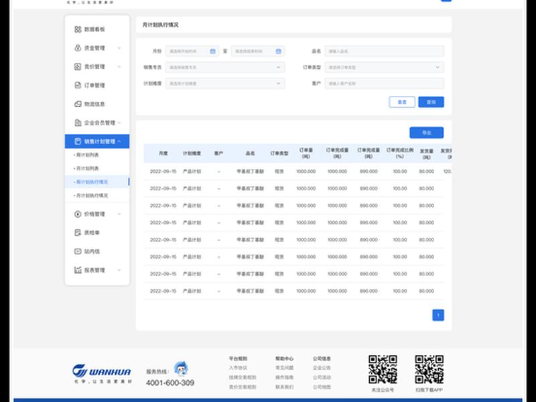Open the 联系我们 footer link
This screenshot has height=402, width=536.
pyautogui.click(x=284, y=387)
